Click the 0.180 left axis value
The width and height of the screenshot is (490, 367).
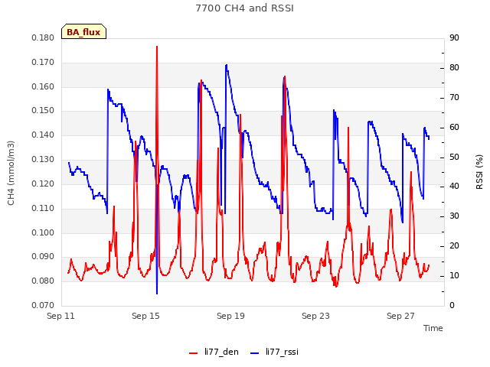(43, 37)
